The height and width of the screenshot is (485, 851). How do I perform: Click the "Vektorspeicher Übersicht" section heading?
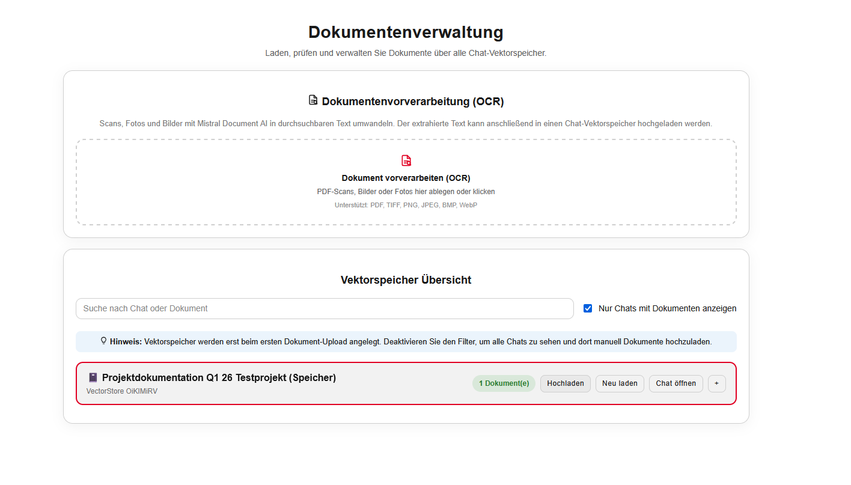coord(406,279)
